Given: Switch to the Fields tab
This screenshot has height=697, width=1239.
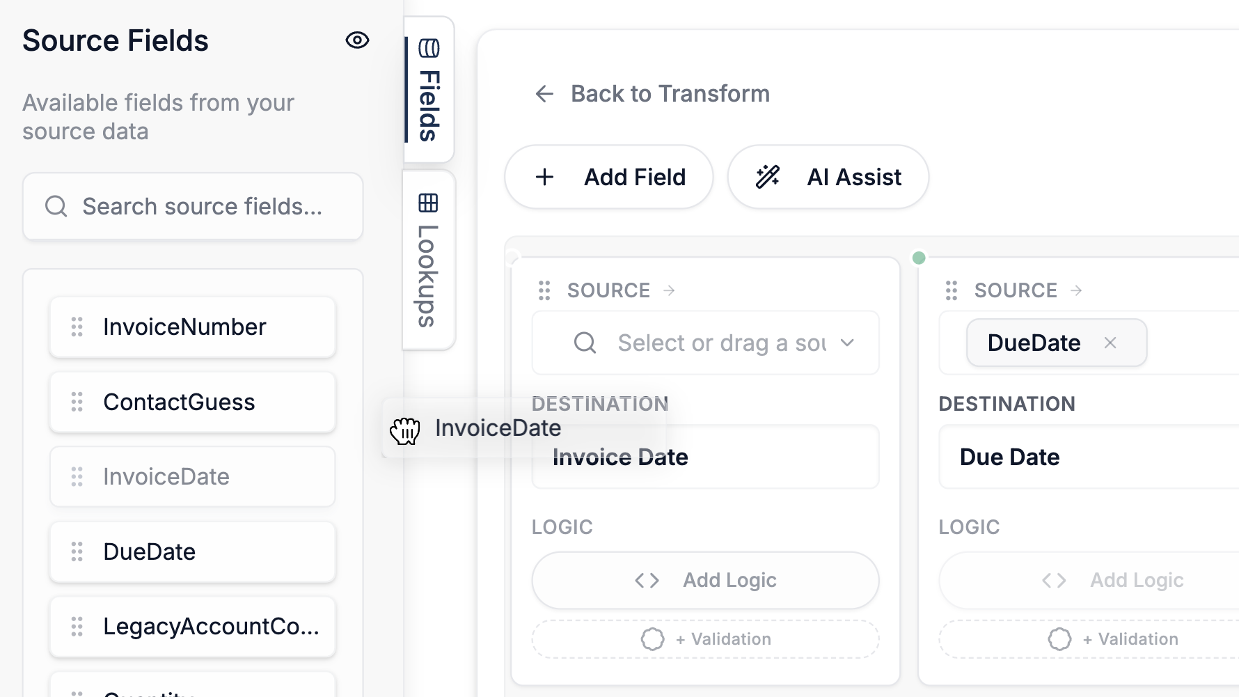Looking at the screenshot, I should point(429,91).
